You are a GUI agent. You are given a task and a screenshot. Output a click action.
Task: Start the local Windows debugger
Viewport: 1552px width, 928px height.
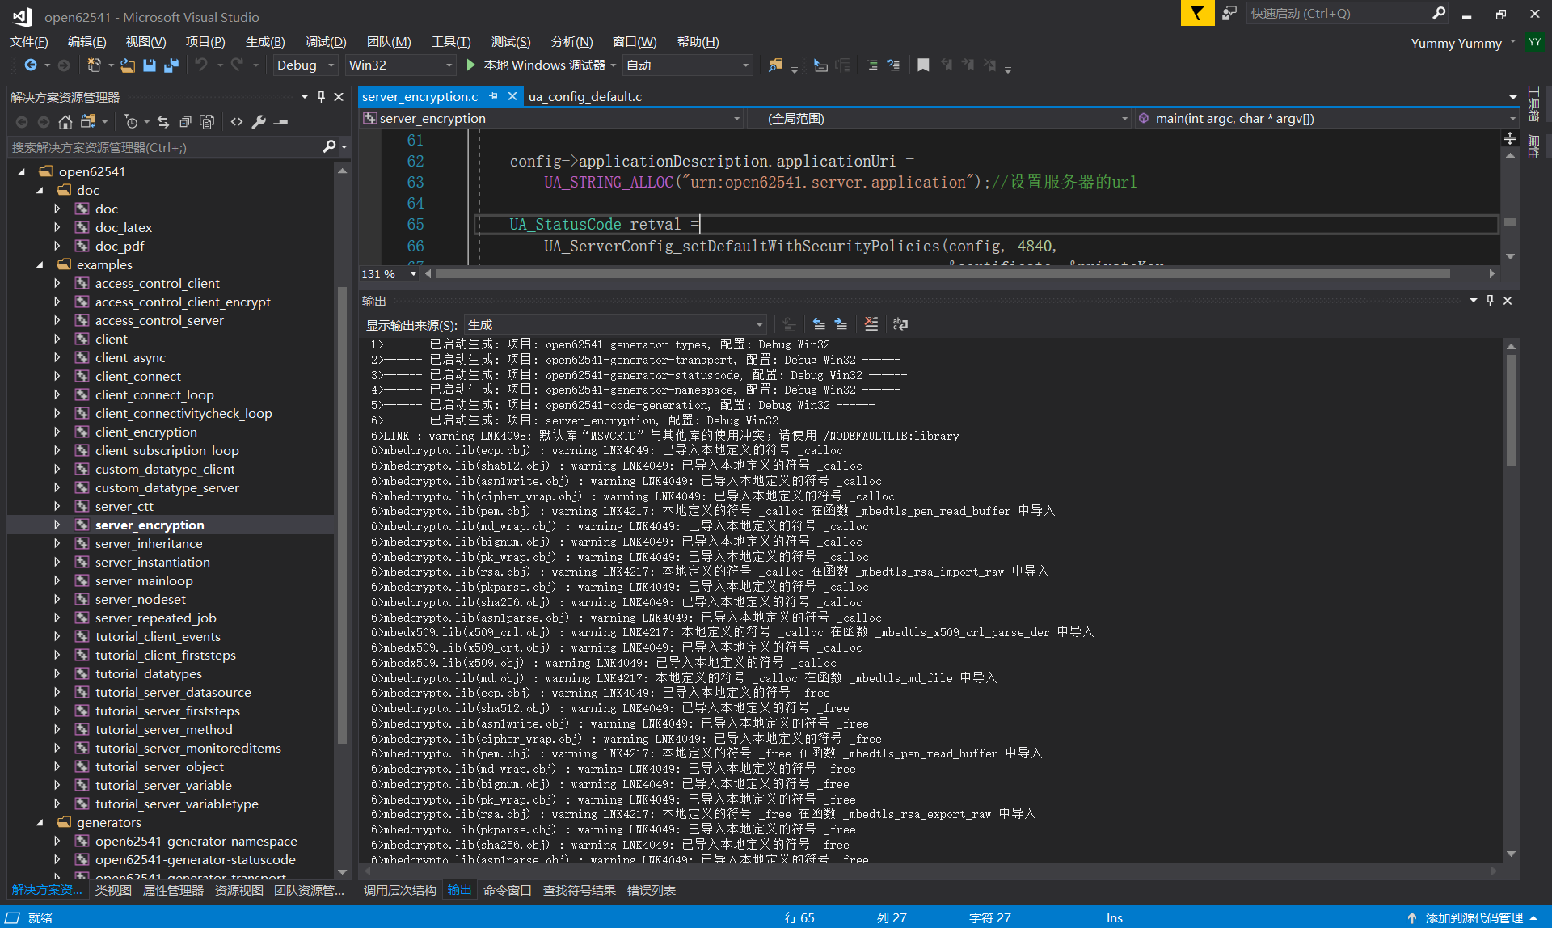click(470, 65)
